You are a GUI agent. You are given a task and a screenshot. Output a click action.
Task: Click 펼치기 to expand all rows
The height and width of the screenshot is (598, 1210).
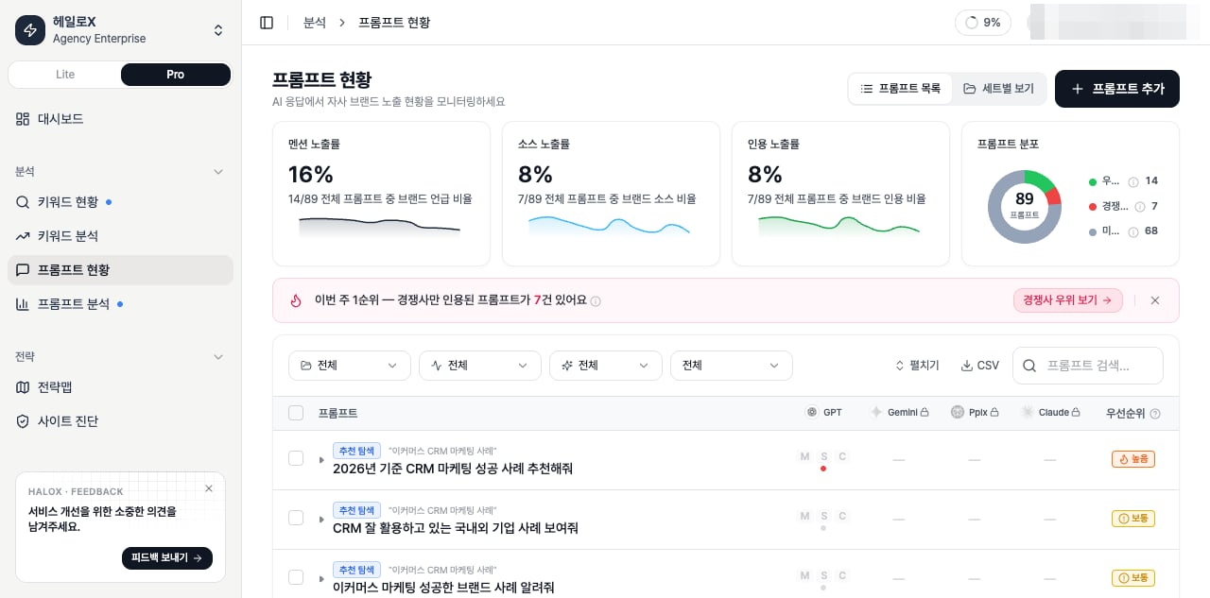coord(917,366)
